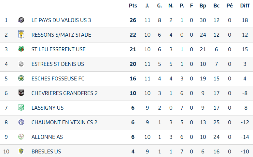Click the Diff column header

click(245, 6)
